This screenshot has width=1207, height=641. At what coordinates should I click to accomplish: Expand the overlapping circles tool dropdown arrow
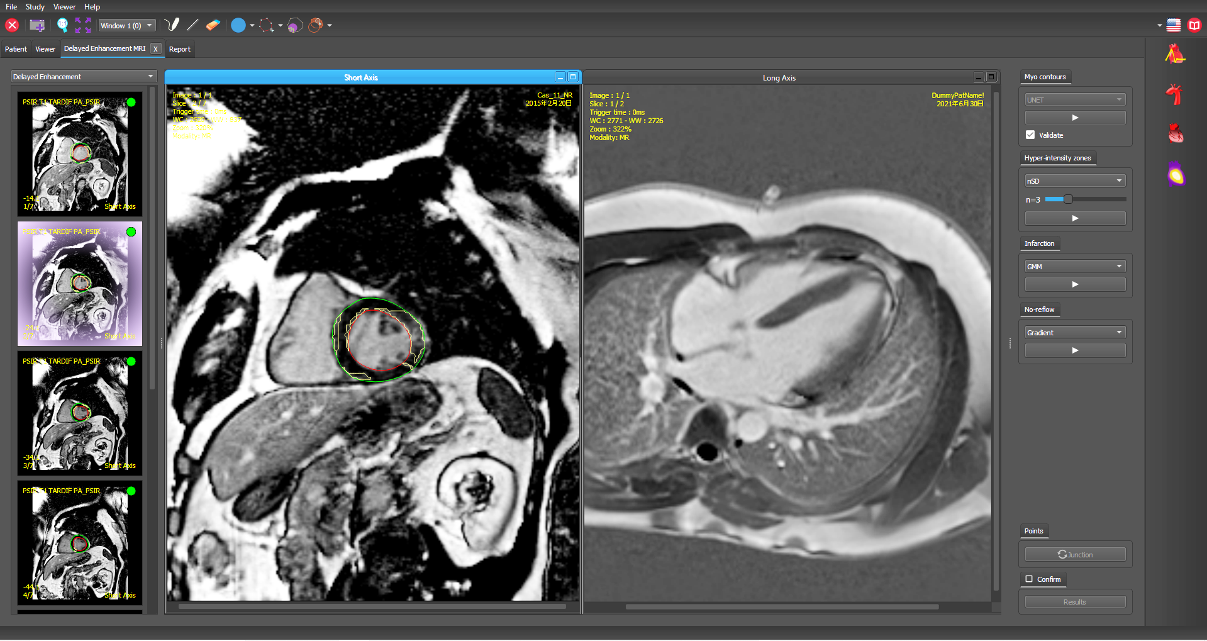pyautogui.click(x=330, y=26)
